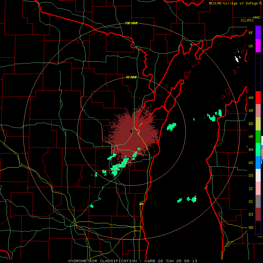Click the WS legend label
Image resolution: width=263 pixels, height=263 pixels.
251,162
